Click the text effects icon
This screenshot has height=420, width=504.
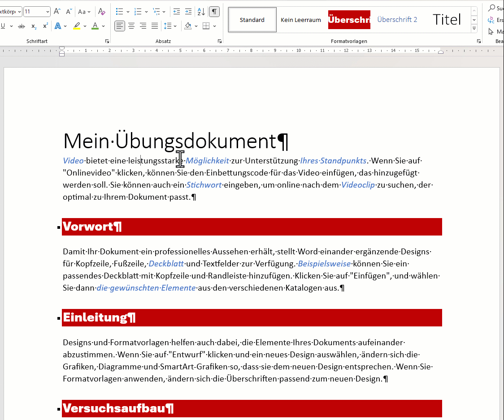(x=58, y=26)
